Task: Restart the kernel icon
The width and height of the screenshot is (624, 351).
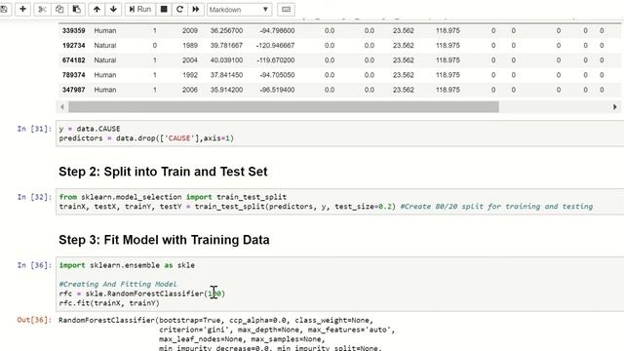Action: point(179,9)
